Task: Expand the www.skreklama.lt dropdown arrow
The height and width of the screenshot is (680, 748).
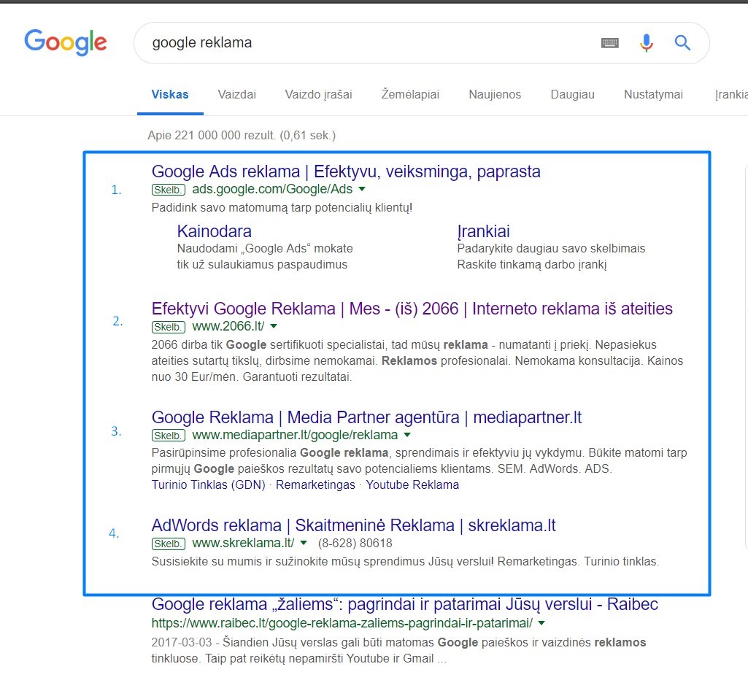Action: [x=304, y=543]
